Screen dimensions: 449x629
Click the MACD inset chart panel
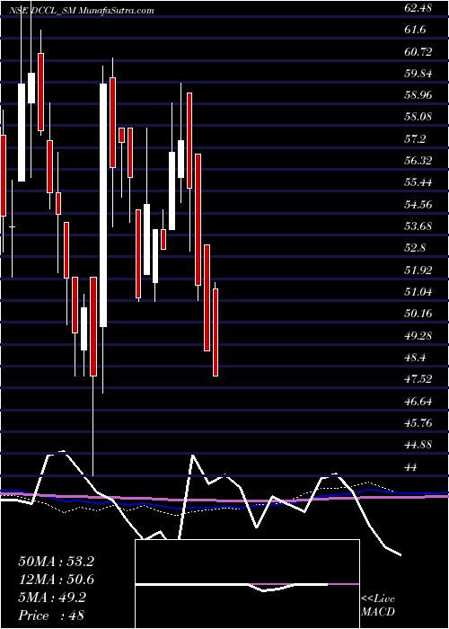[247, 584]
